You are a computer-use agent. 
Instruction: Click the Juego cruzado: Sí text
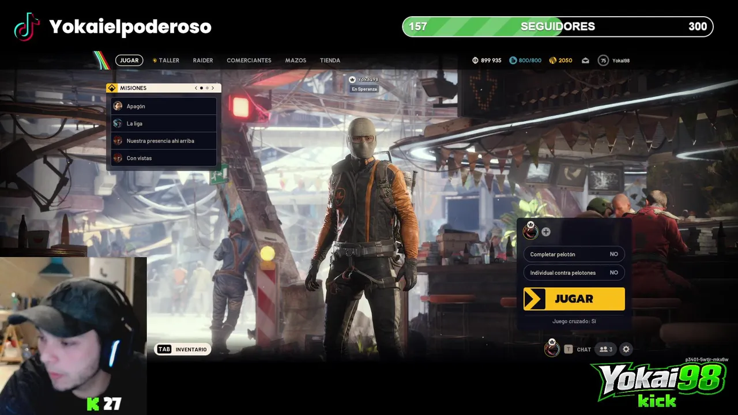(x=574, y=322)
